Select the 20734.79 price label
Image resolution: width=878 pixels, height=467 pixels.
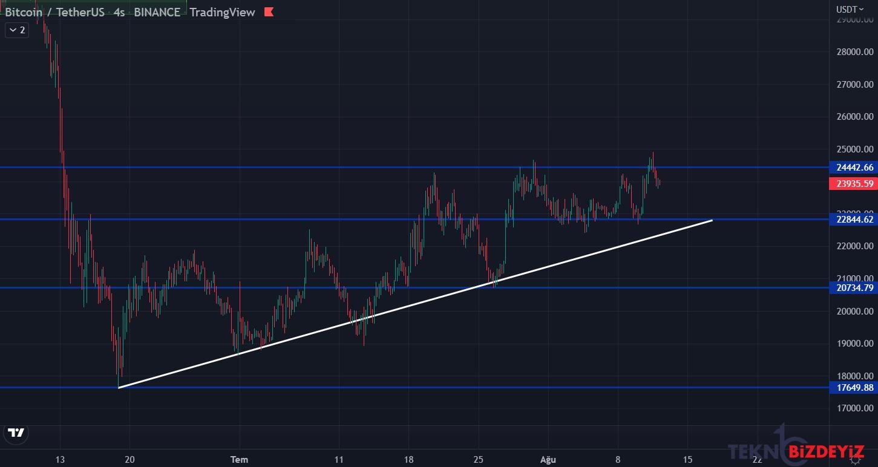[x=854, y=288]
